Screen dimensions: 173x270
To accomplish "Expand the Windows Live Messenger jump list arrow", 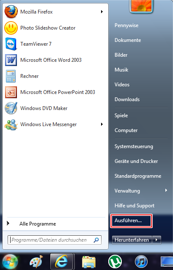I will point(102,124).
